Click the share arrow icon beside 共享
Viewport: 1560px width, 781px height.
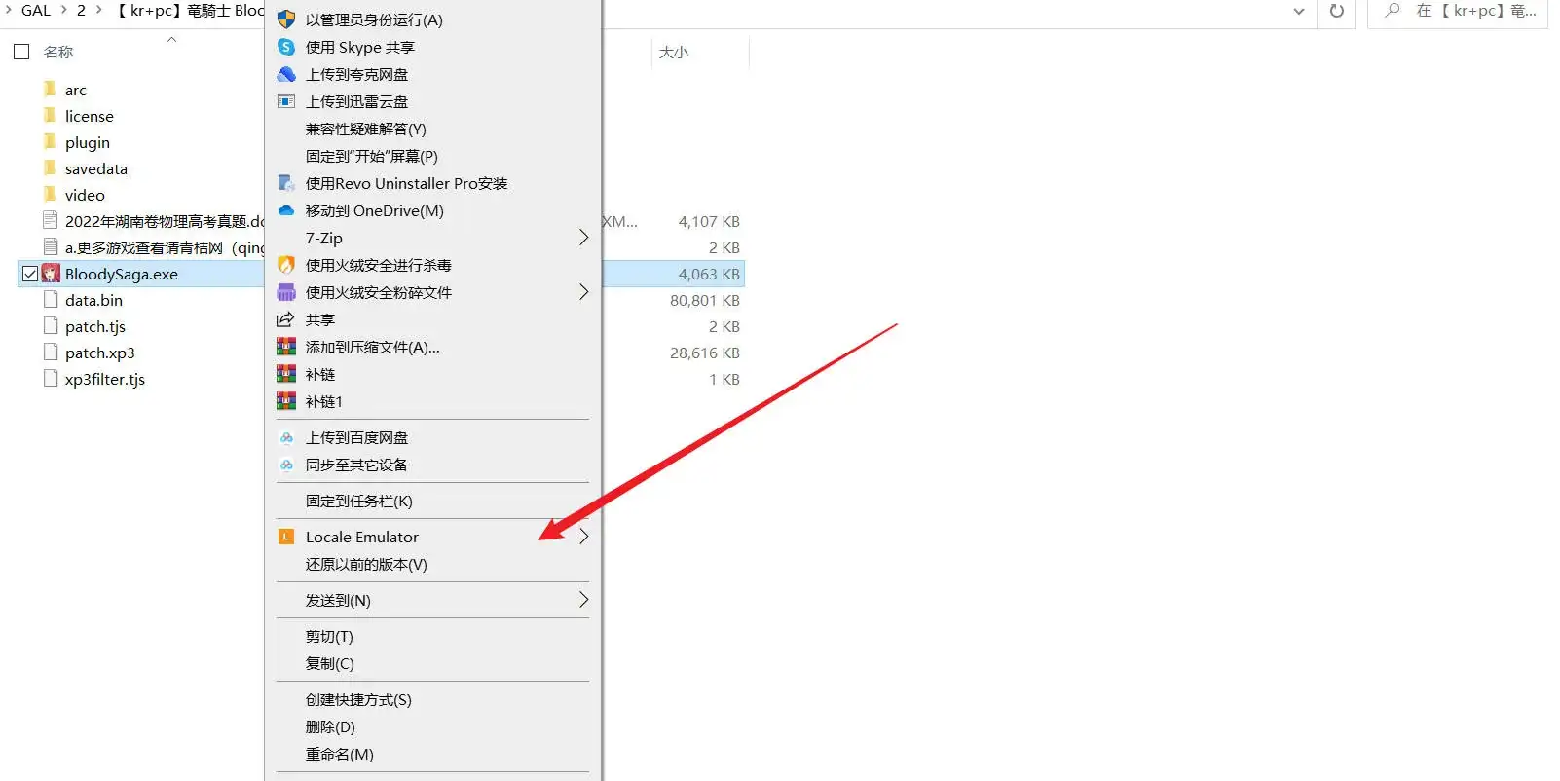(285, 319)
